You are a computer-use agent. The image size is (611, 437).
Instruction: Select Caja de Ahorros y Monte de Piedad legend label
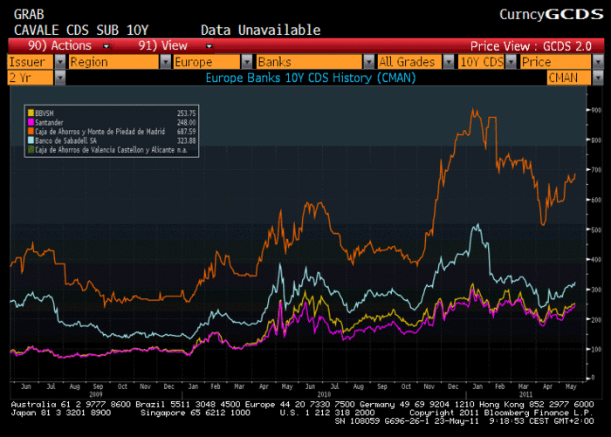click(x=100, y=132)
